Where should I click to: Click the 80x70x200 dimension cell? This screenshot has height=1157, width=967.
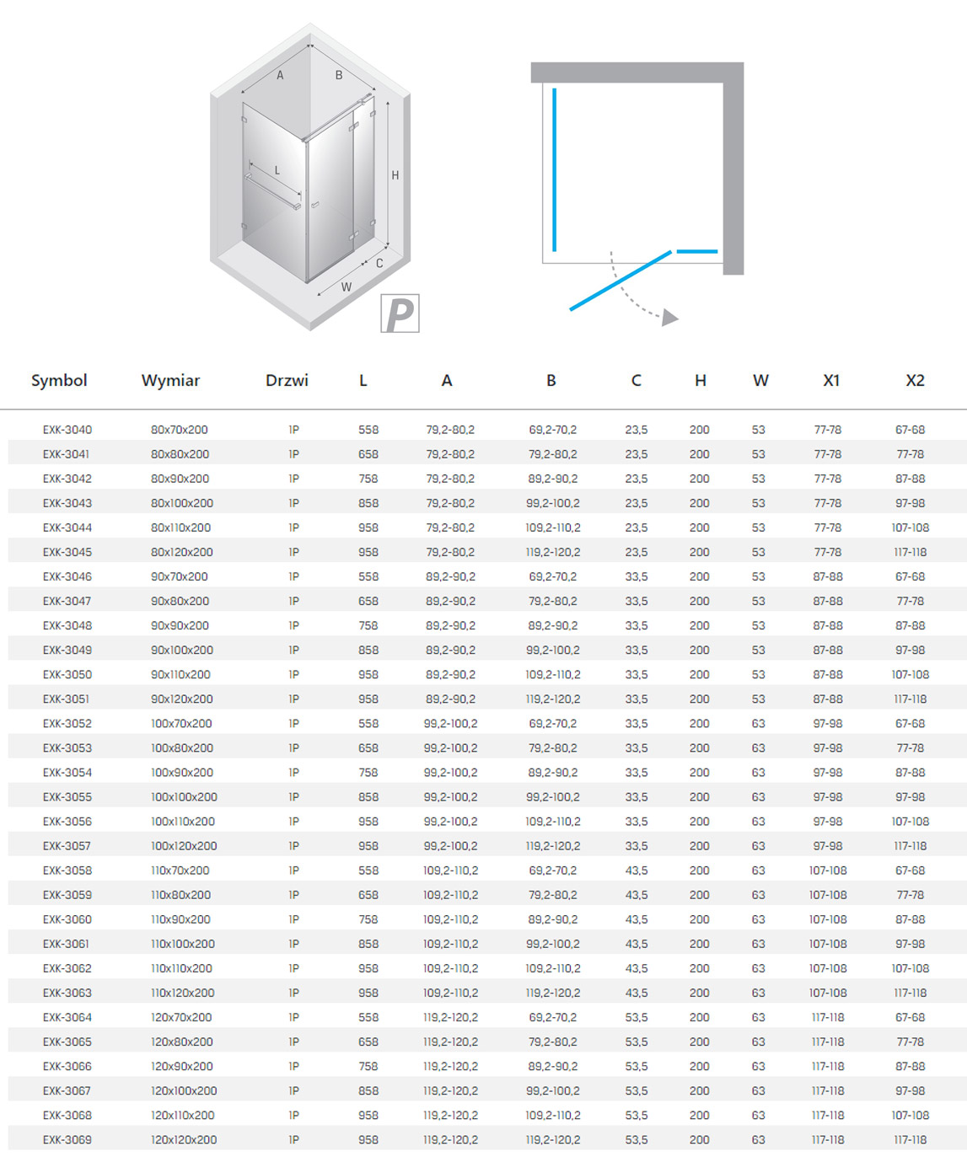coord(179,430)
